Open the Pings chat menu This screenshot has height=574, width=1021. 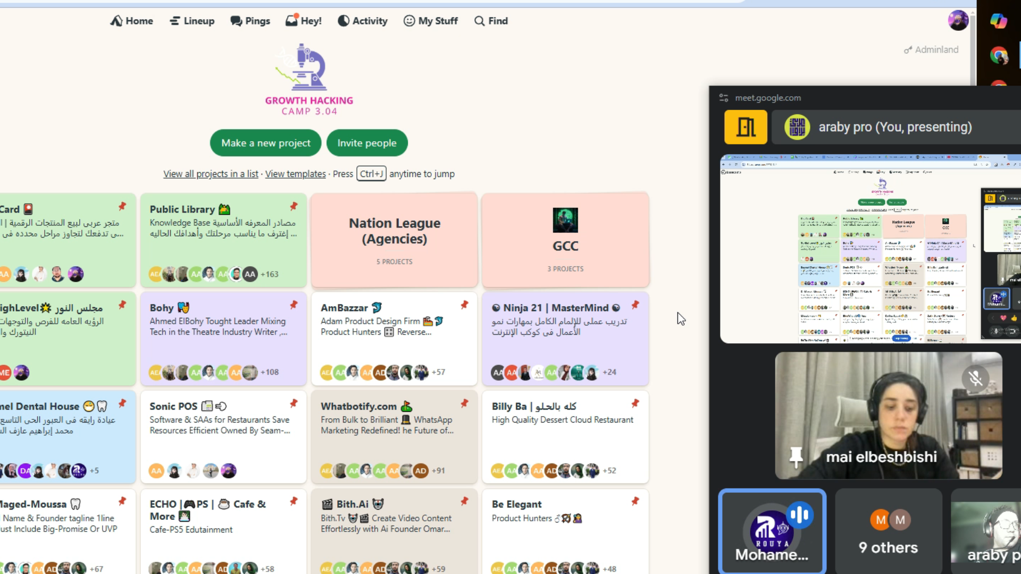click(x=250, y=21)
